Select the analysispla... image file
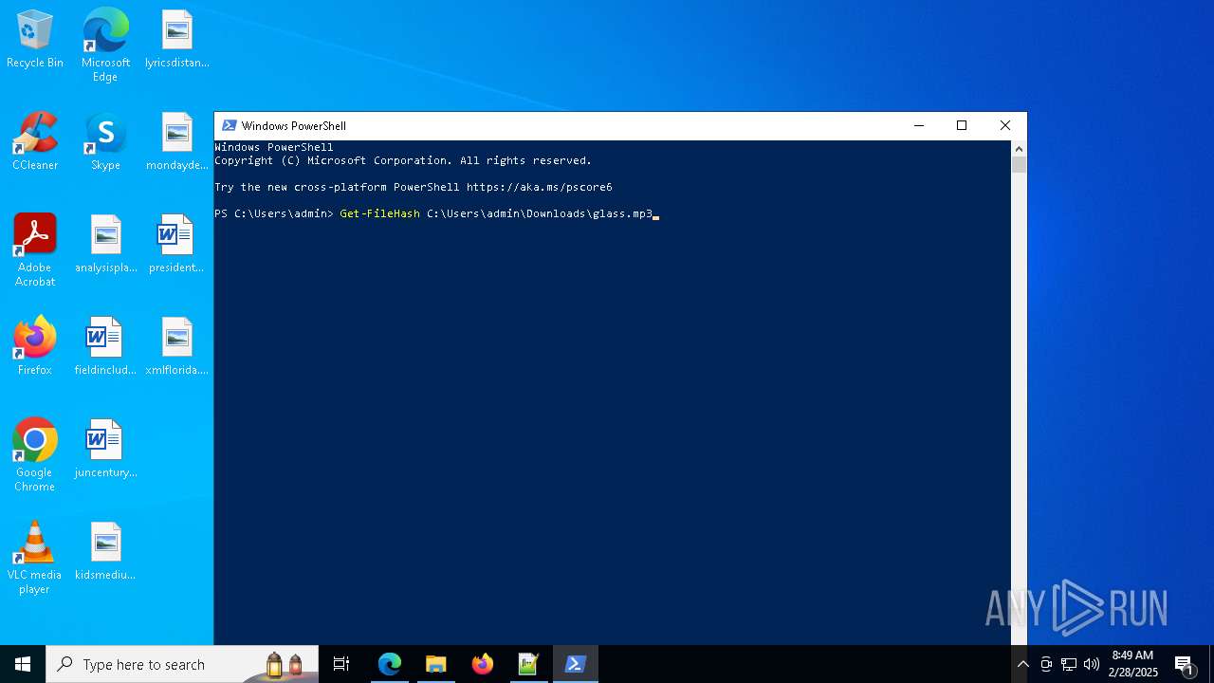Image resolution: width=1214 pixels, height=683 pixels. pos(105,245)
